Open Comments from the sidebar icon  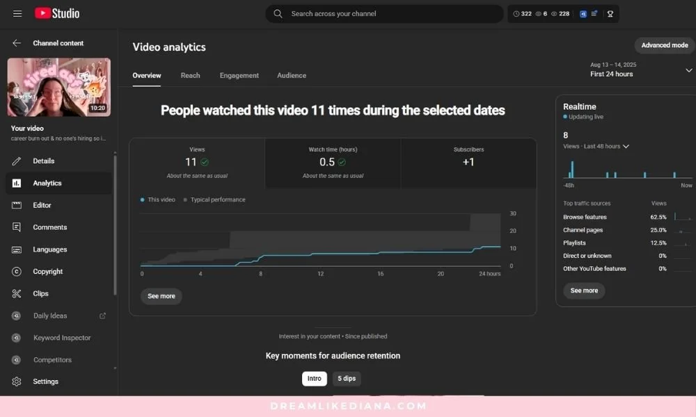pos(15,227)
